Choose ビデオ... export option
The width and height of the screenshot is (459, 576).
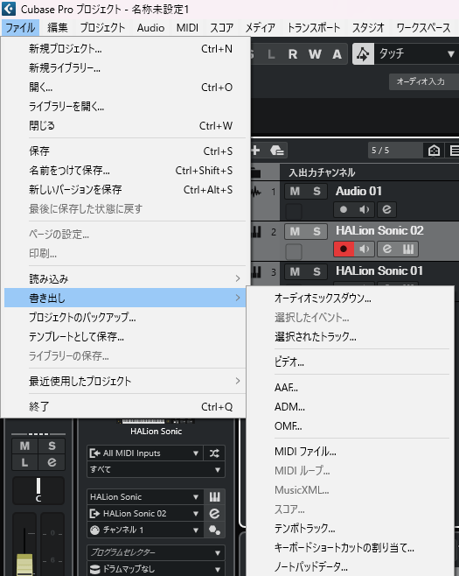pos(351,362)
